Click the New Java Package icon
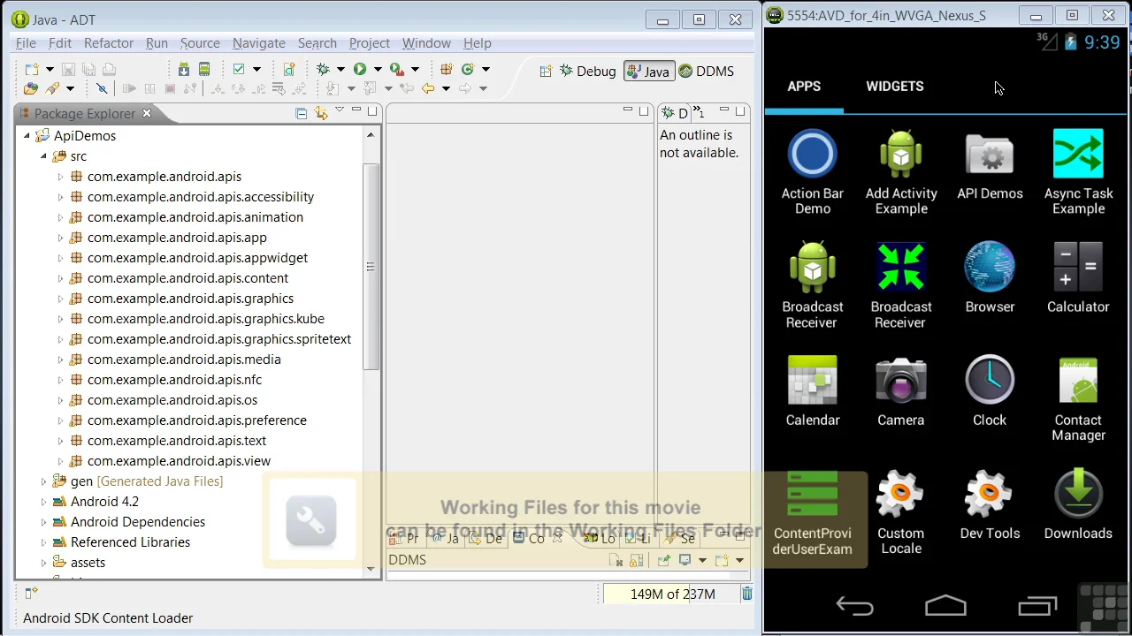 [447, 69]
